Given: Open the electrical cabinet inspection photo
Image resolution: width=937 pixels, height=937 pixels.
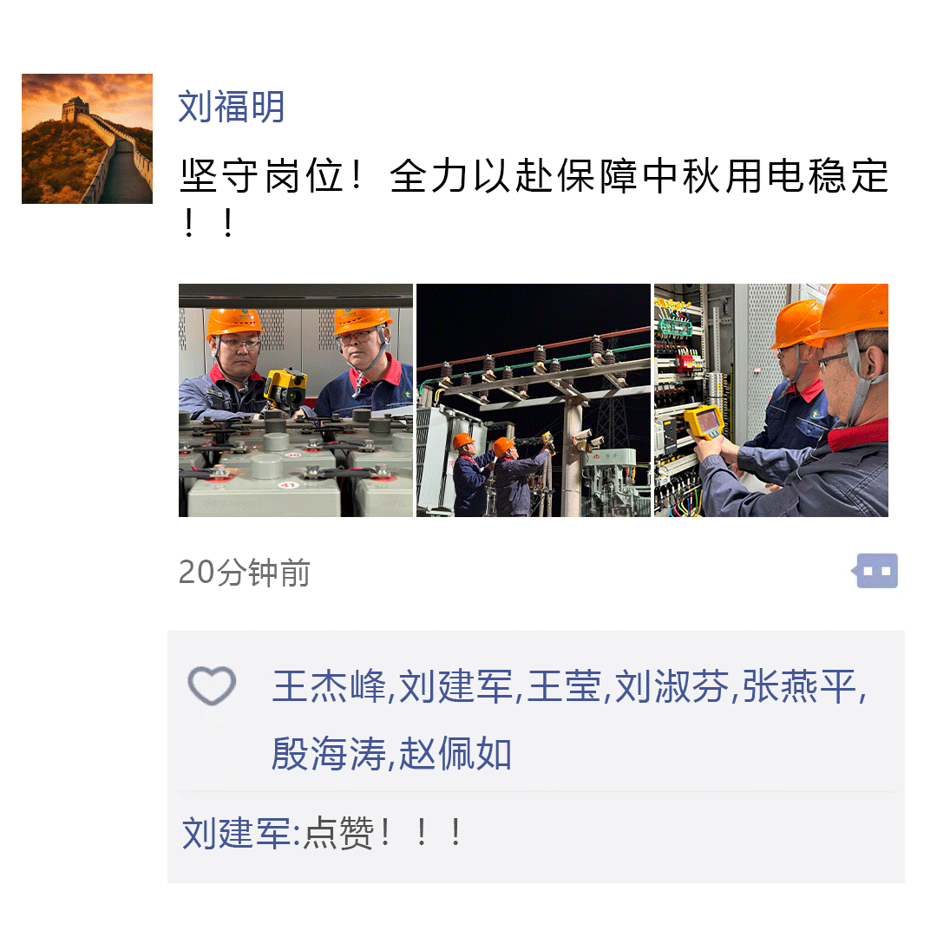Looking at the screenshot, I should pos(771,400).
